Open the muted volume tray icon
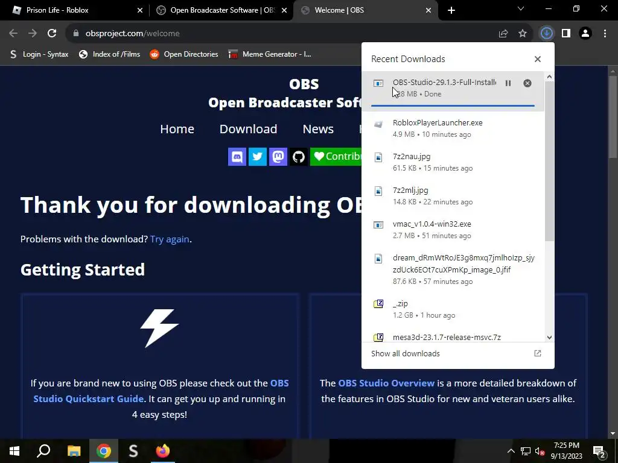 (x=540, y=451)
